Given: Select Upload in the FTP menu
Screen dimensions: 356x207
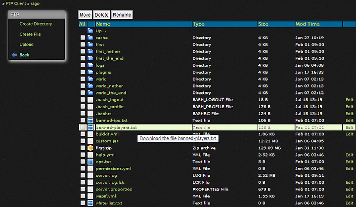Looking at the screenshot, I should [26, 44].
